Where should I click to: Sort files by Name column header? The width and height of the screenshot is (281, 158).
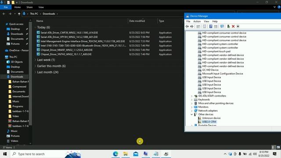click(x=40, y=21)
